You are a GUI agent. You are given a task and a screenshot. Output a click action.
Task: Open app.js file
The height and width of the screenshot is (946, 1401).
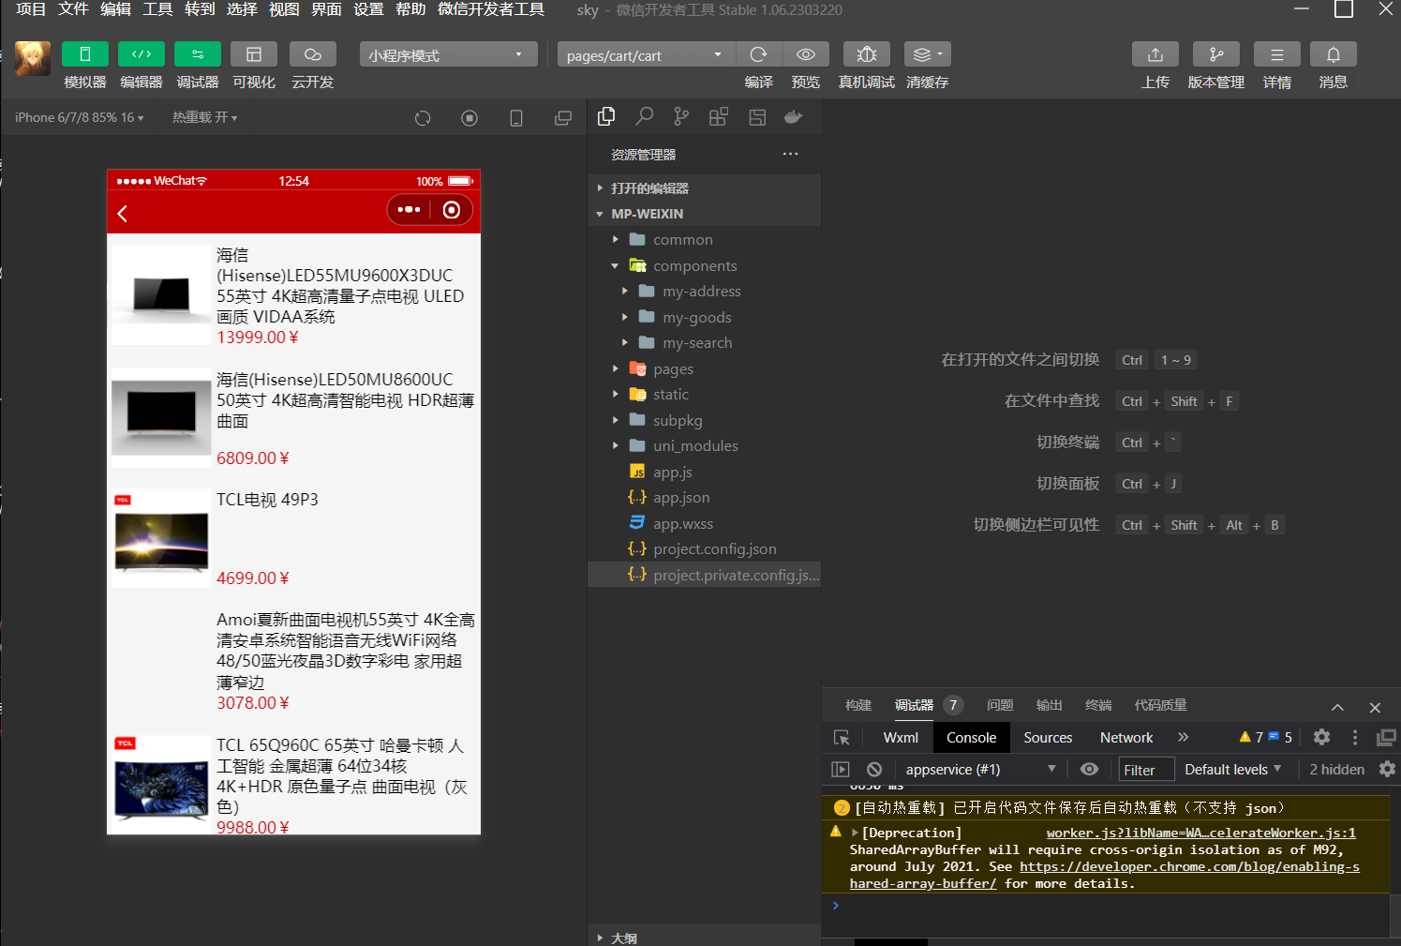(704, 473)
